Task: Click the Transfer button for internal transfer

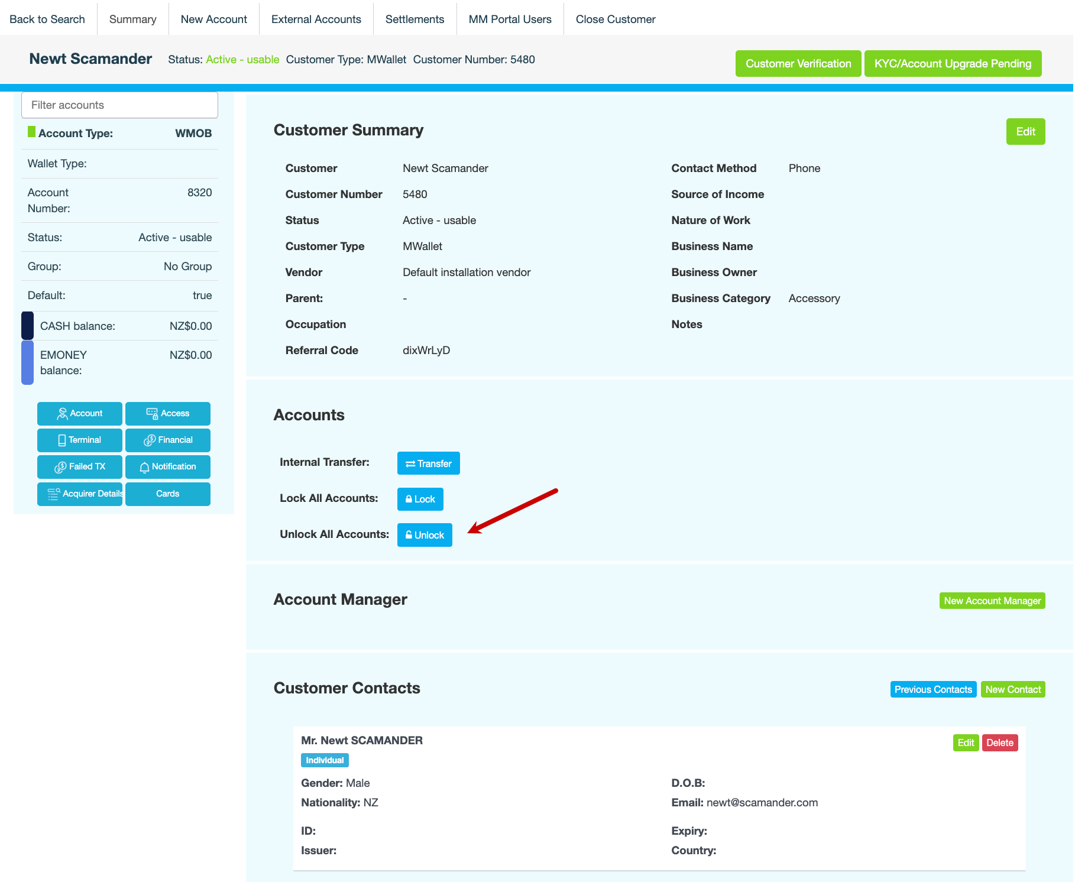Action: point(428,464)
